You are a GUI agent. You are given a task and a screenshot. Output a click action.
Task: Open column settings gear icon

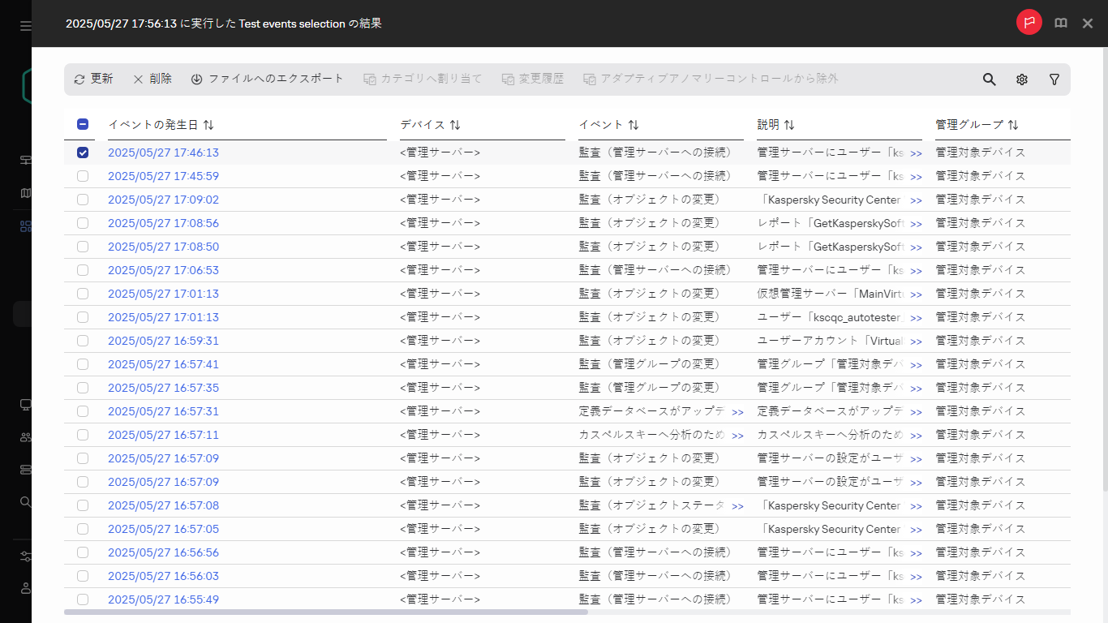click(x=1021, y=79)
